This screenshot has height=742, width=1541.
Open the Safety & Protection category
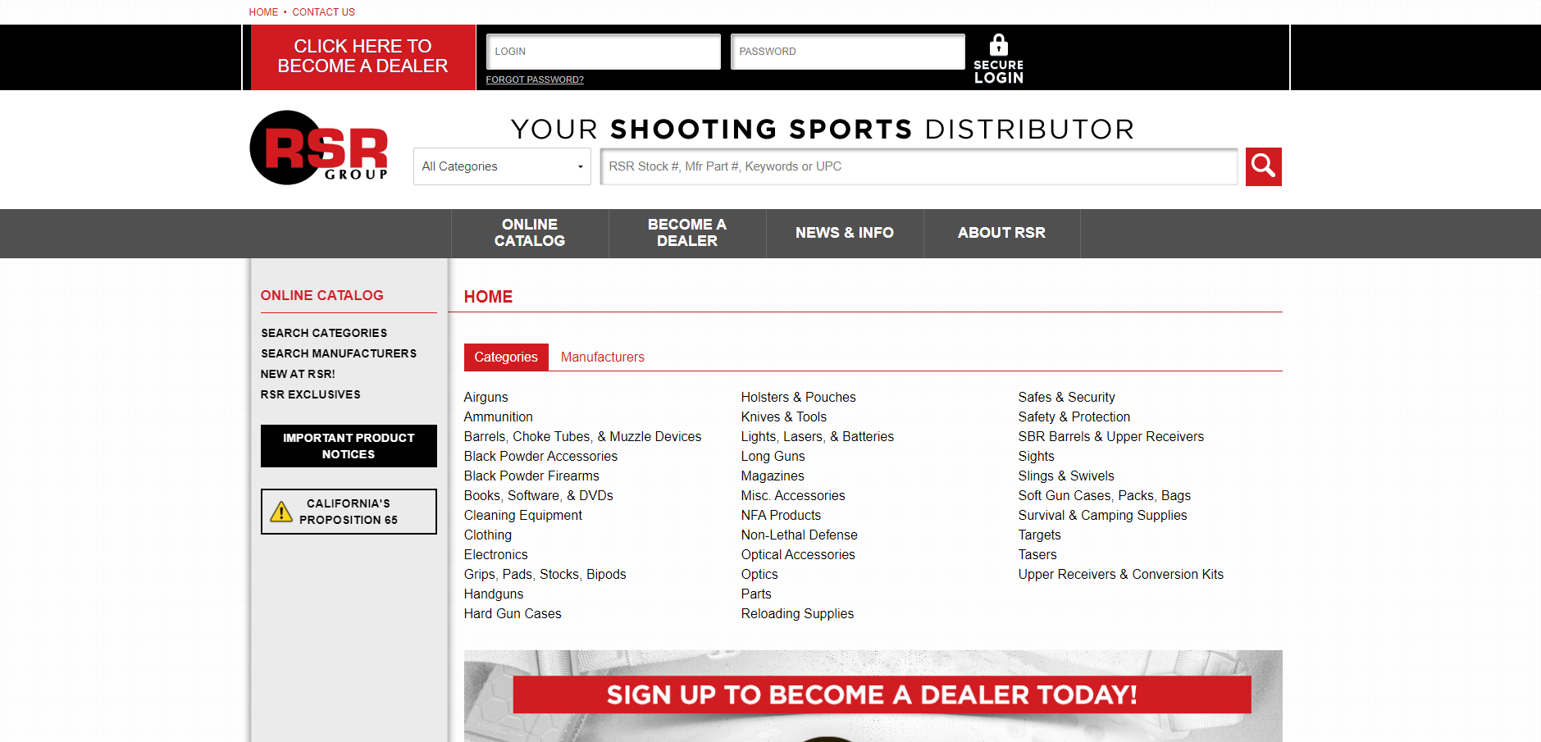(1074, 417)
